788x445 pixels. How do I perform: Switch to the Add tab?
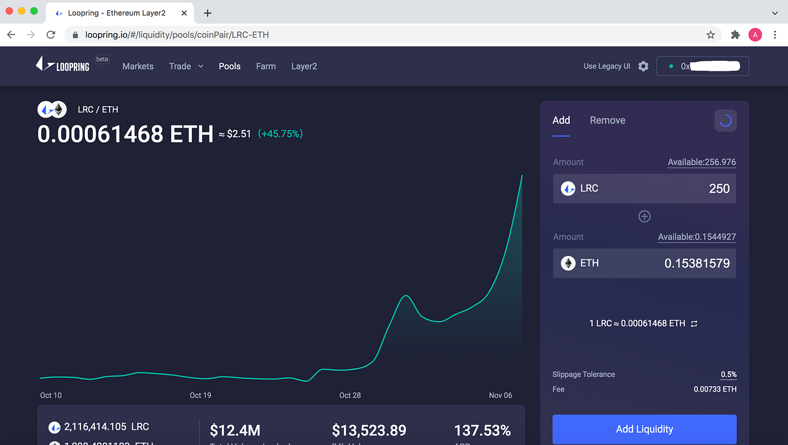click(x=561, y=120)
